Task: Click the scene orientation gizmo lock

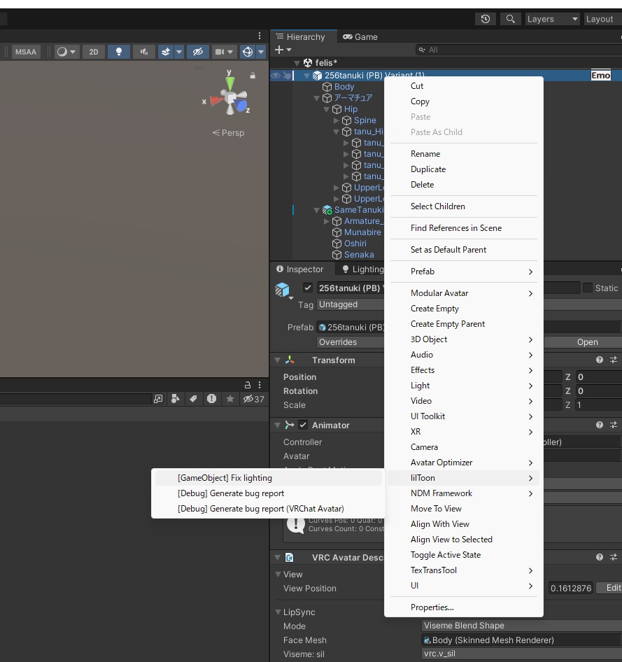Action: [x=253, y=76]
